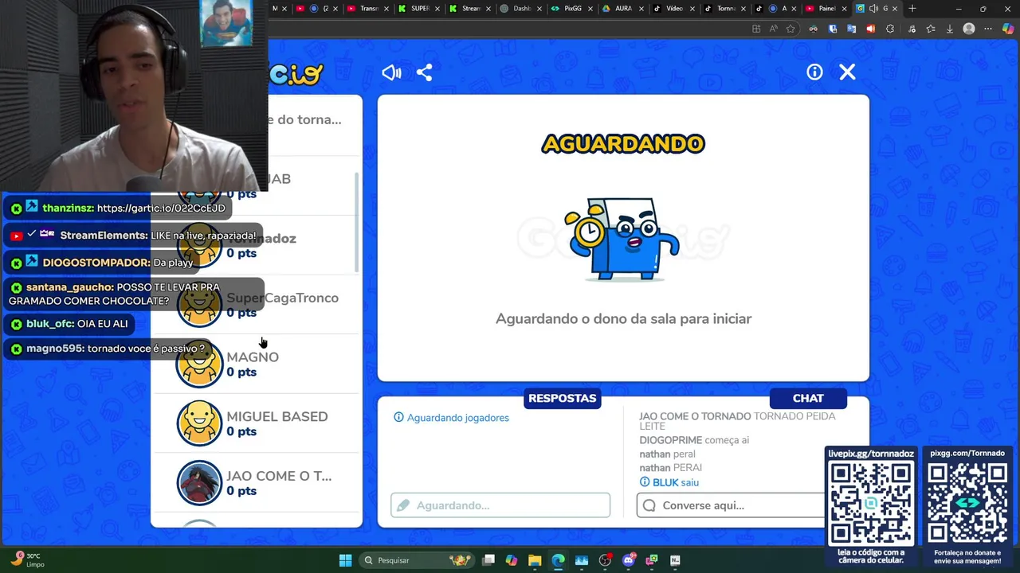Open Discord from the taskbar
1020x573 pixels.
tap(629, 560)
